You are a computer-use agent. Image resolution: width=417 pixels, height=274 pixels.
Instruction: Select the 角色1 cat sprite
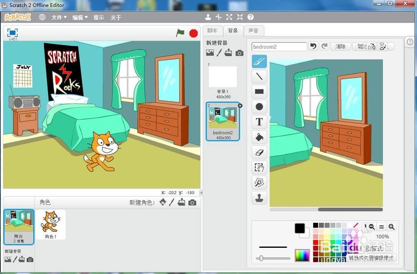[x=50, y=224]
